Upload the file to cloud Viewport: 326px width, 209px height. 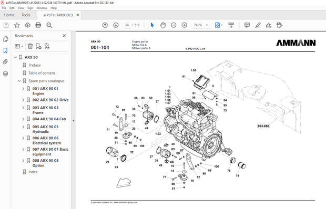[x=28, y=25]
